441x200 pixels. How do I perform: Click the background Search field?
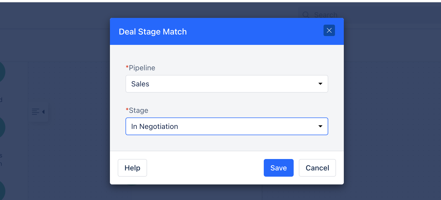(369, 15)
